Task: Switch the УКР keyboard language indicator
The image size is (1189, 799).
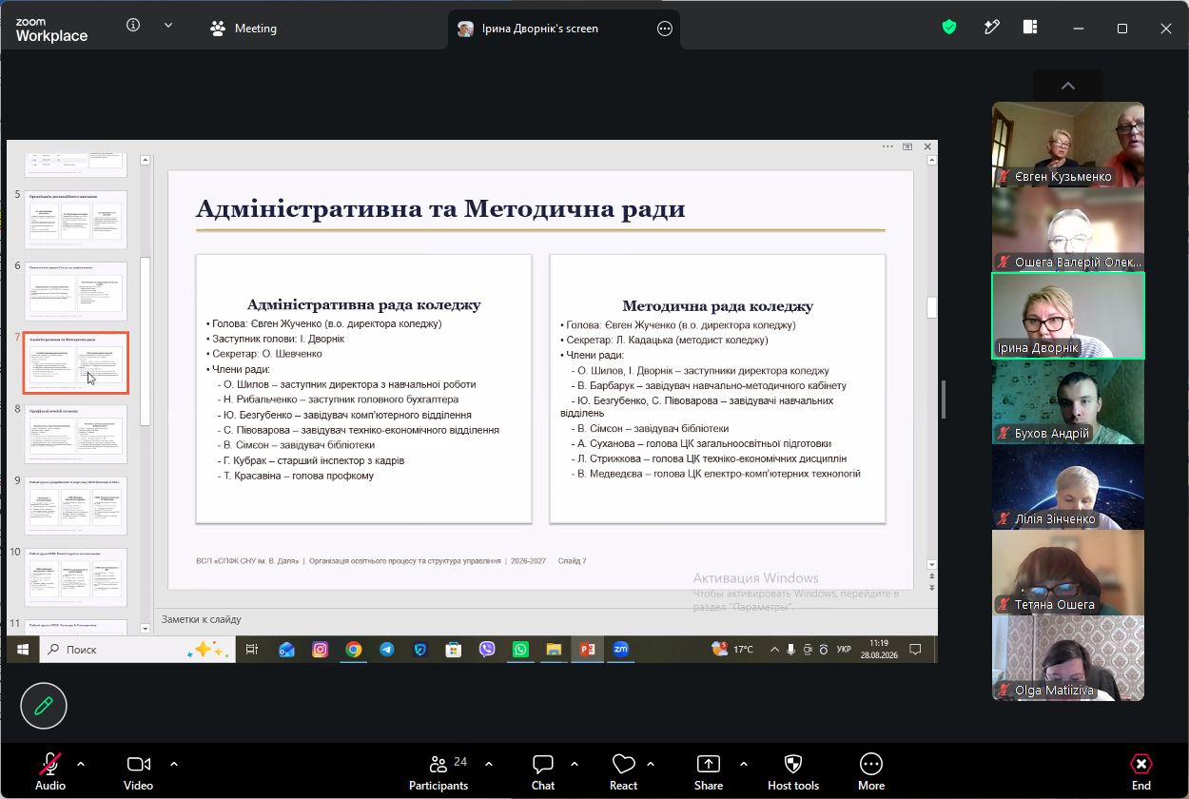Action: (844, 650)
